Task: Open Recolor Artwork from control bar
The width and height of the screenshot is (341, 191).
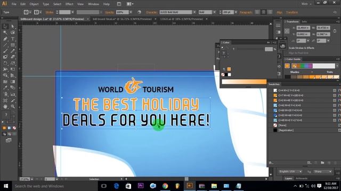Action: click(x=139, y=12)
